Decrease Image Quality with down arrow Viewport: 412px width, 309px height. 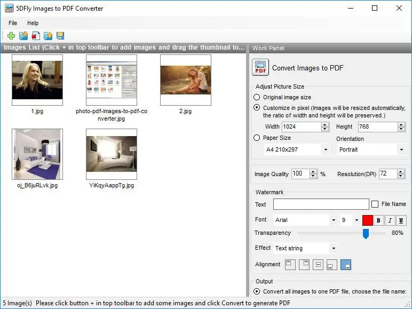click(313, 176)
